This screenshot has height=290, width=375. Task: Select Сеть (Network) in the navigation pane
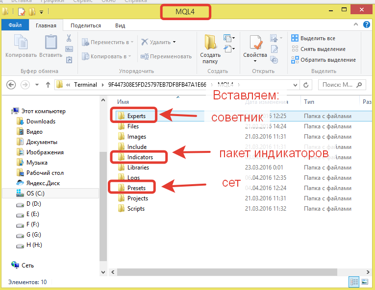point(27,266)
